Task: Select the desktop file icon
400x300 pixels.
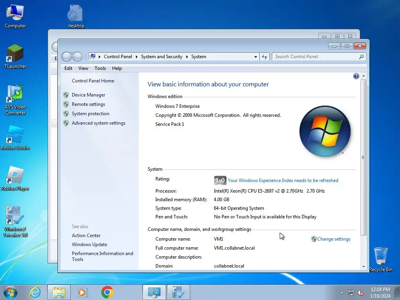Action: tap(76, 16)
